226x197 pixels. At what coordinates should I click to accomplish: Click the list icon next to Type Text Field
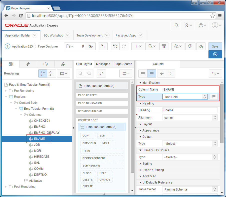(x=213, y=97)
